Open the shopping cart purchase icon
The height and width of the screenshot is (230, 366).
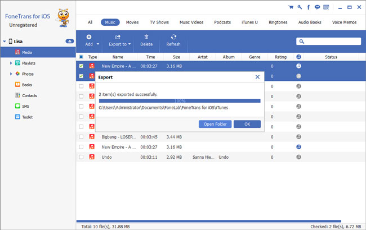[291, 7]
